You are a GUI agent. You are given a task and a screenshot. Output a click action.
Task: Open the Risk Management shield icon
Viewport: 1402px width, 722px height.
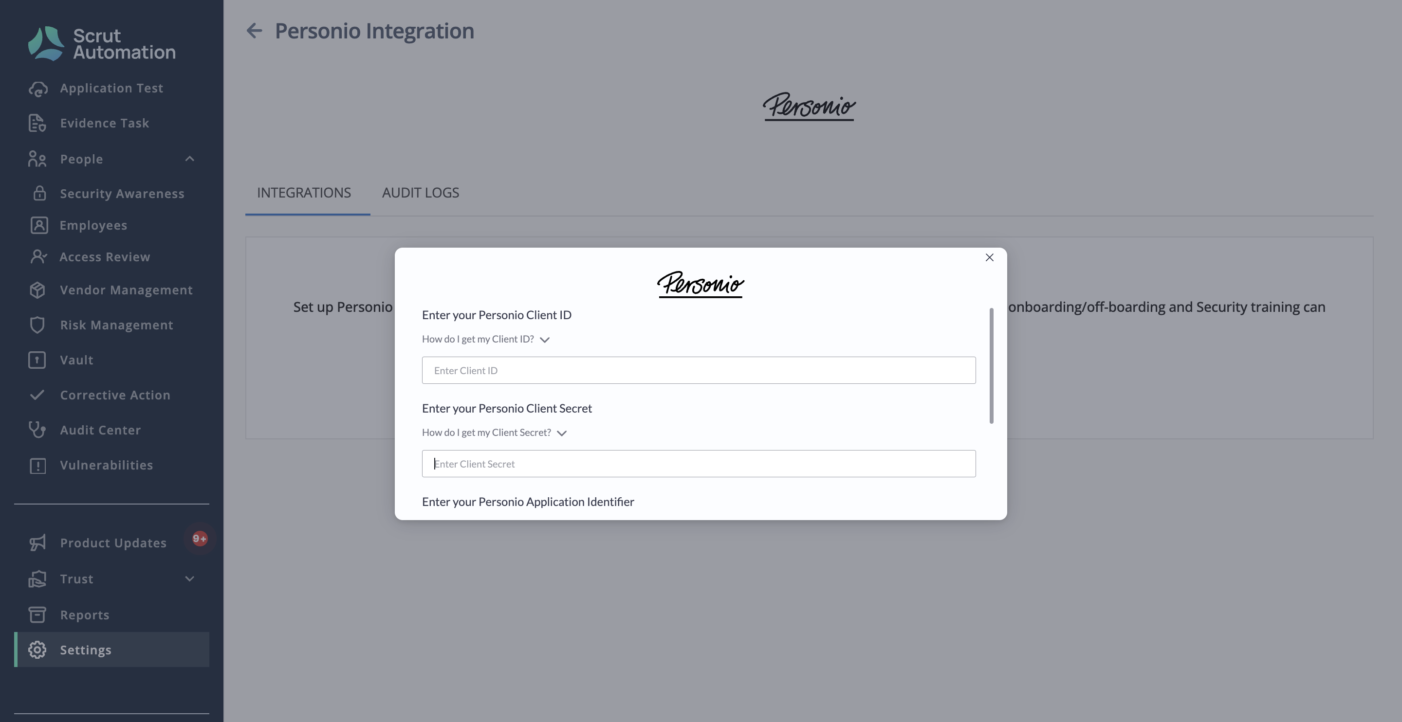(x=37, y=325)
